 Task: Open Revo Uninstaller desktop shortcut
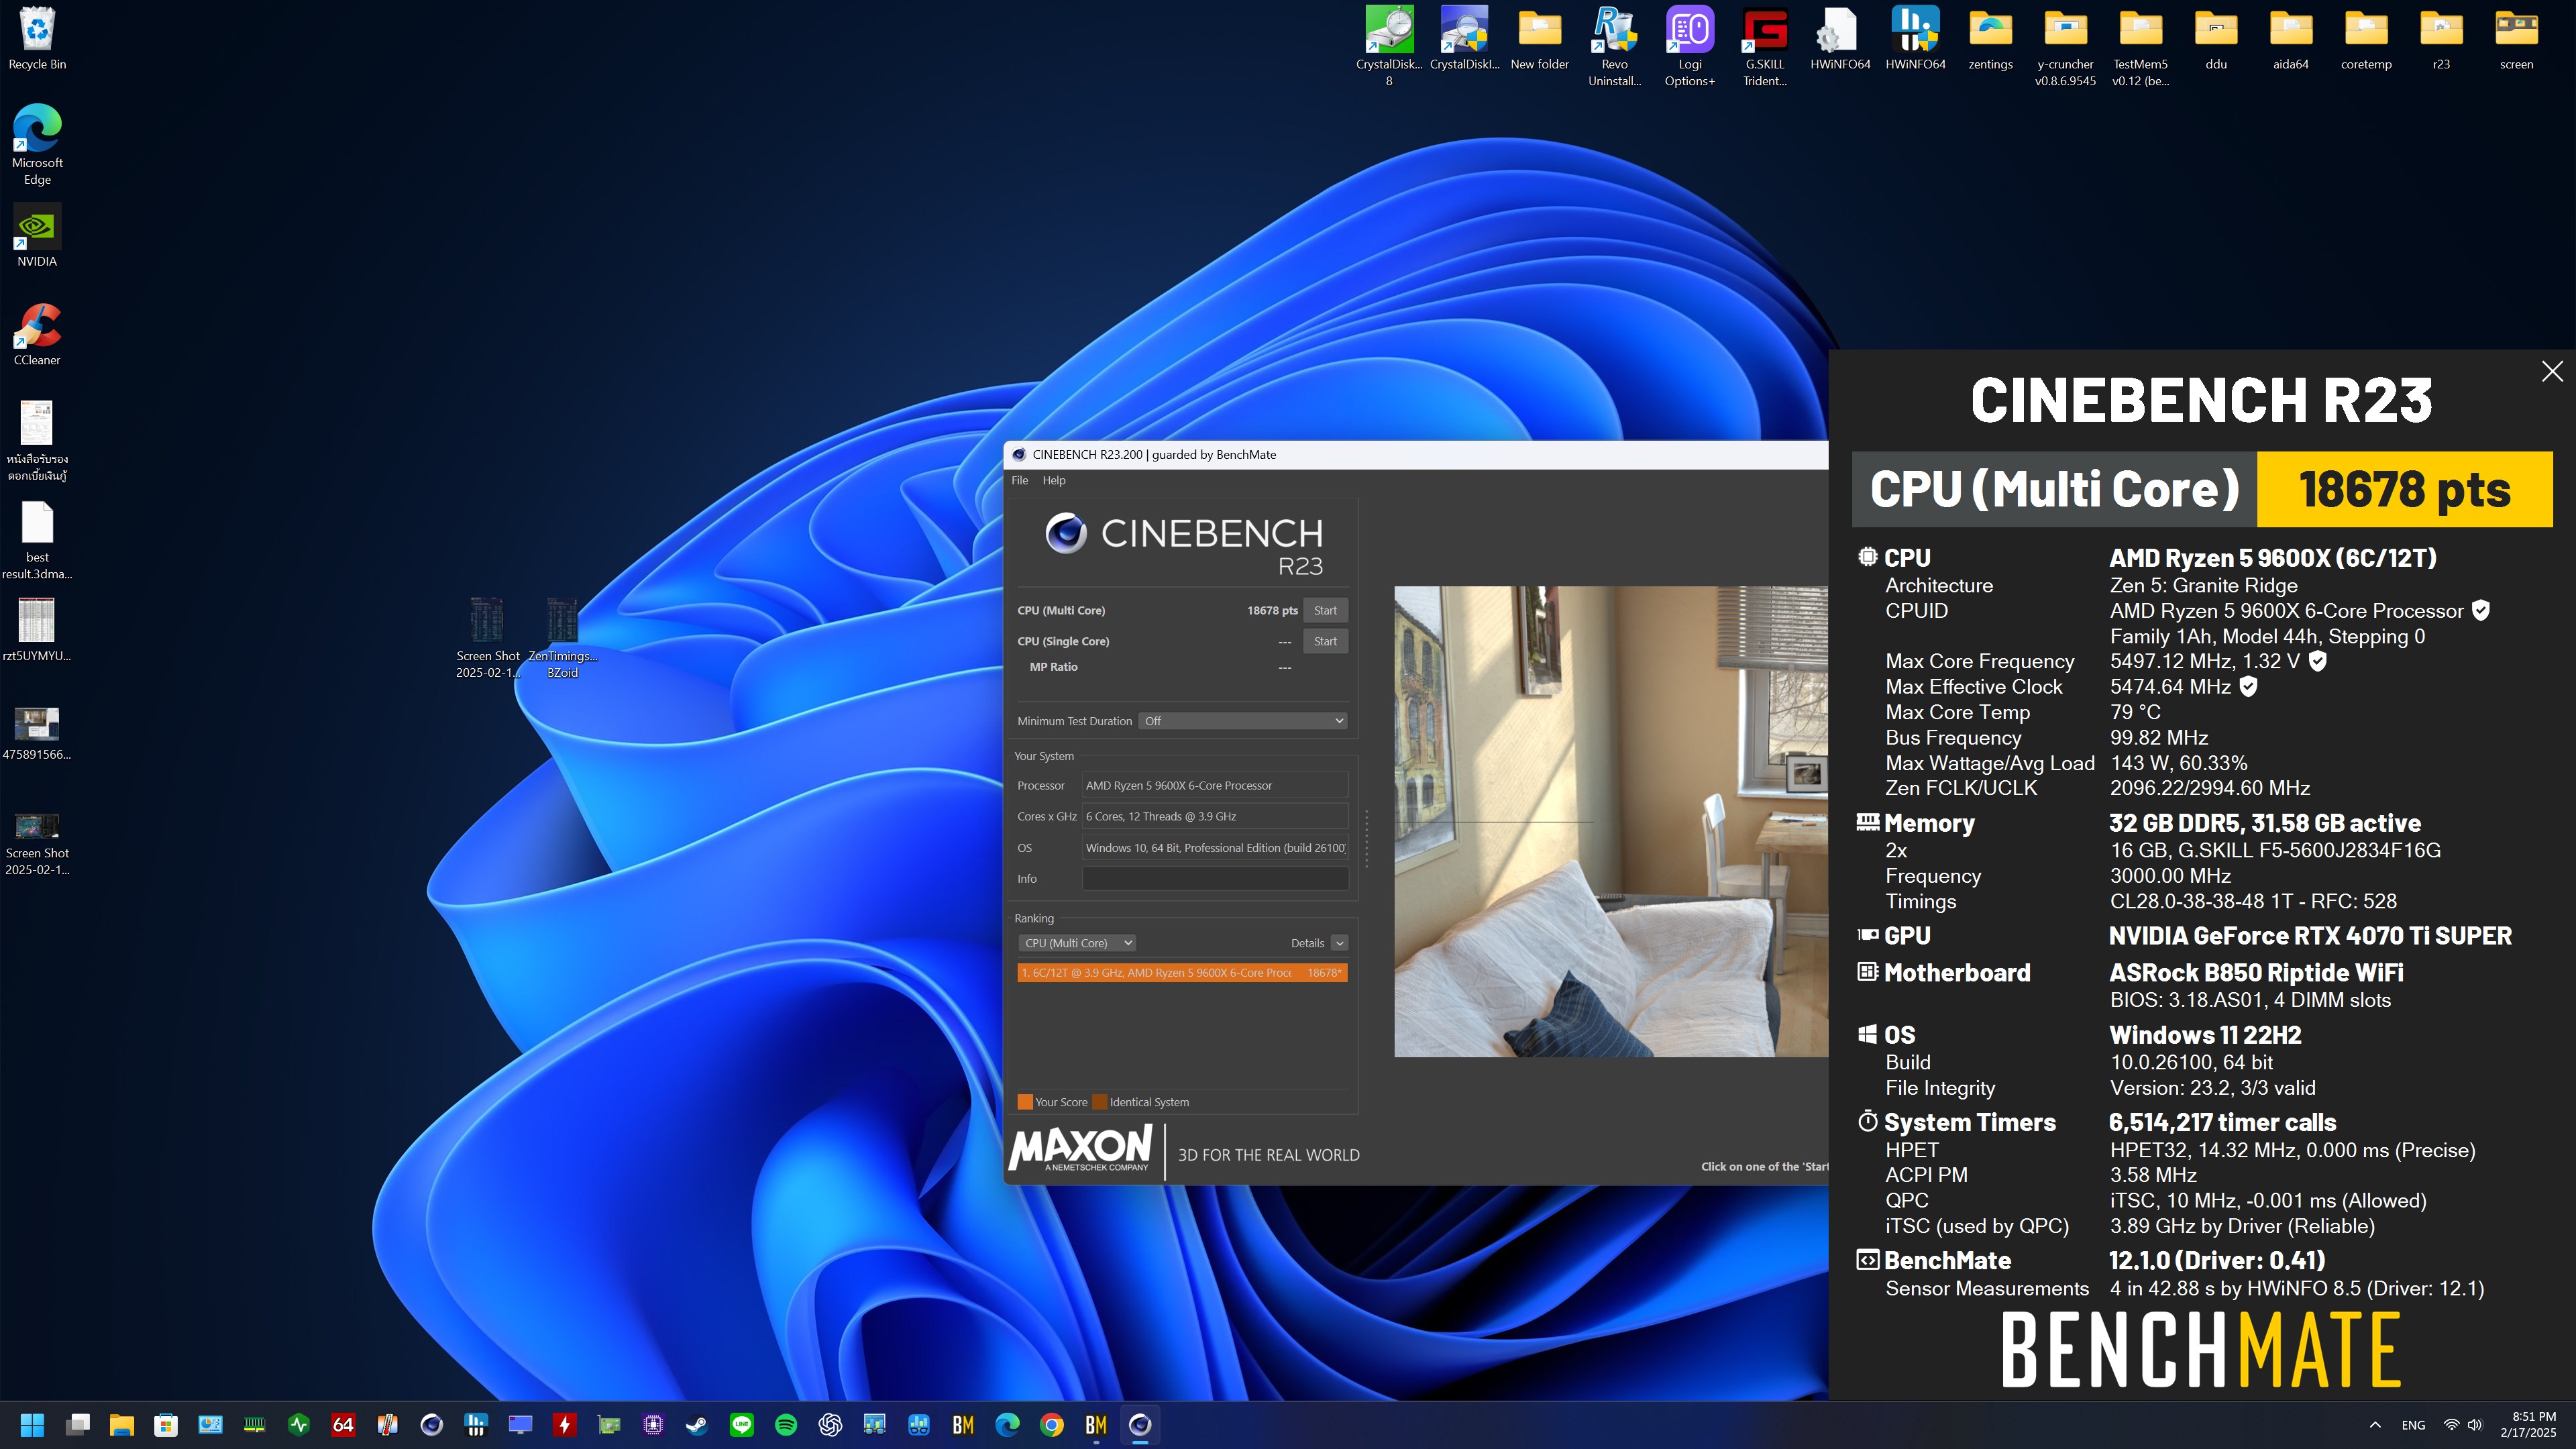tap(1614, 45)
